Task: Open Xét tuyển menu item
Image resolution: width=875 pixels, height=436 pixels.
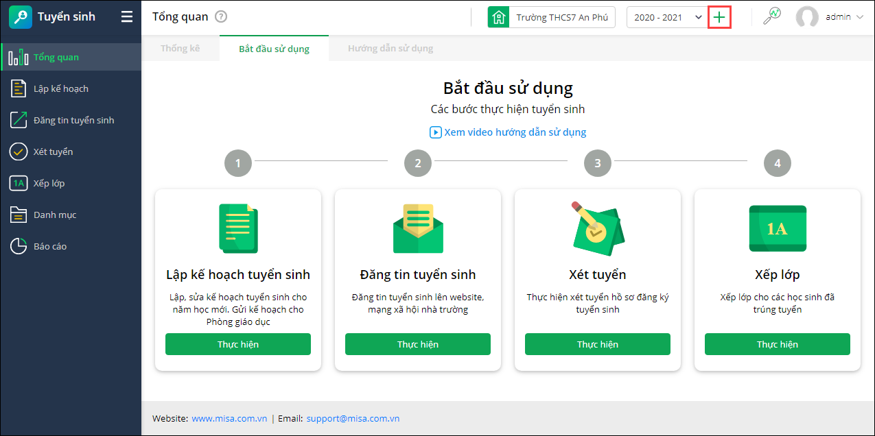Action: click(71, 152)
